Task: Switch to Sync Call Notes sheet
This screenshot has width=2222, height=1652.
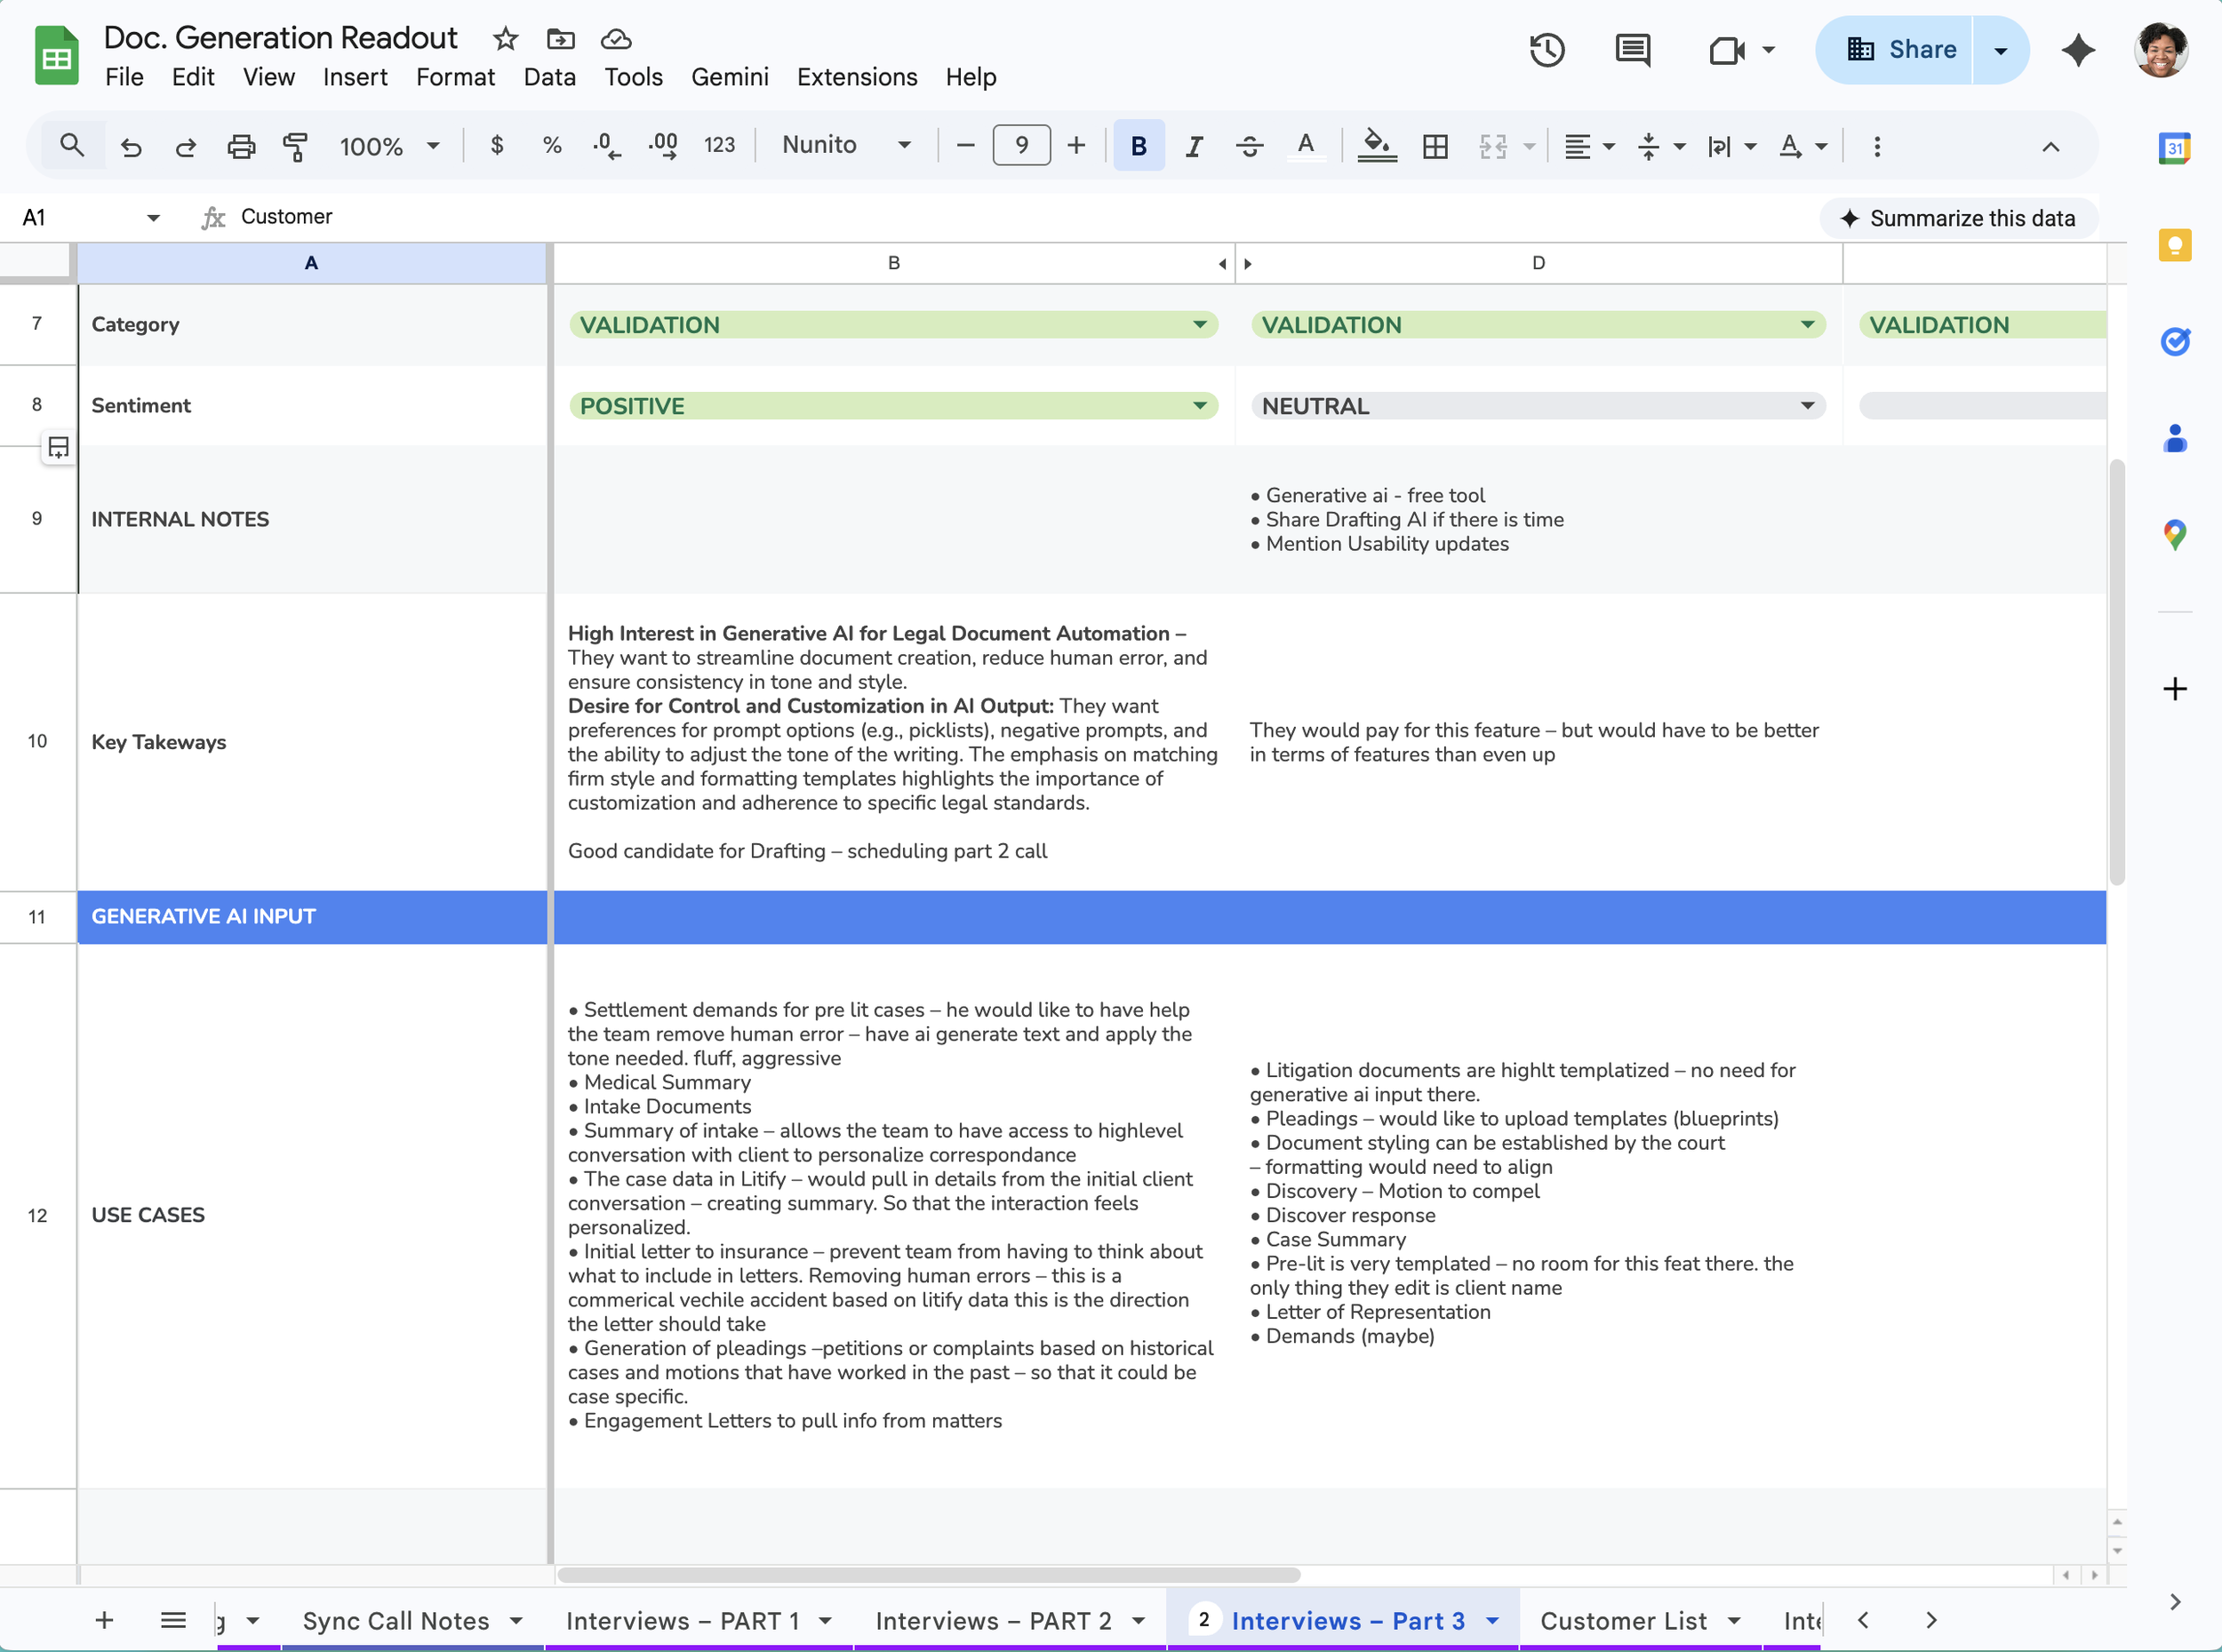Action: tap(396, 1621)
